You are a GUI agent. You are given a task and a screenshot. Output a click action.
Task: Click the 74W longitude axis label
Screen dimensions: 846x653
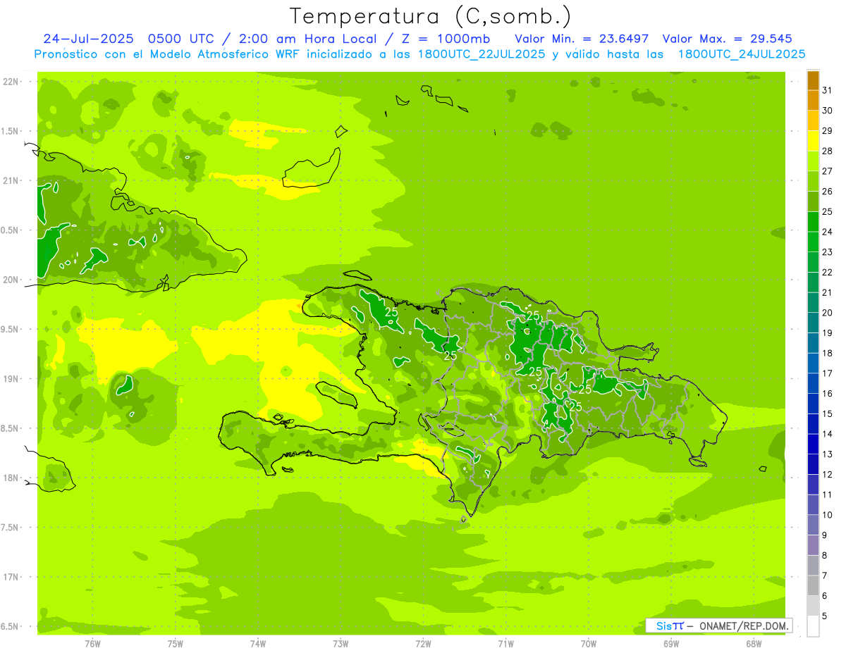(x=258, y=644)
